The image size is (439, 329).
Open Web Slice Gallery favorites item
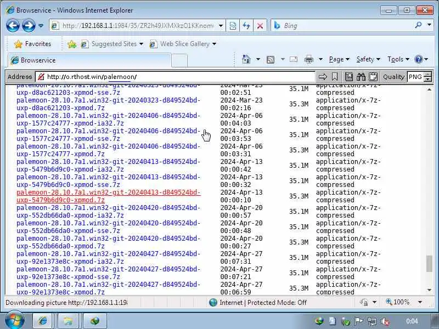pyautogui.click(x=183, y=44)
